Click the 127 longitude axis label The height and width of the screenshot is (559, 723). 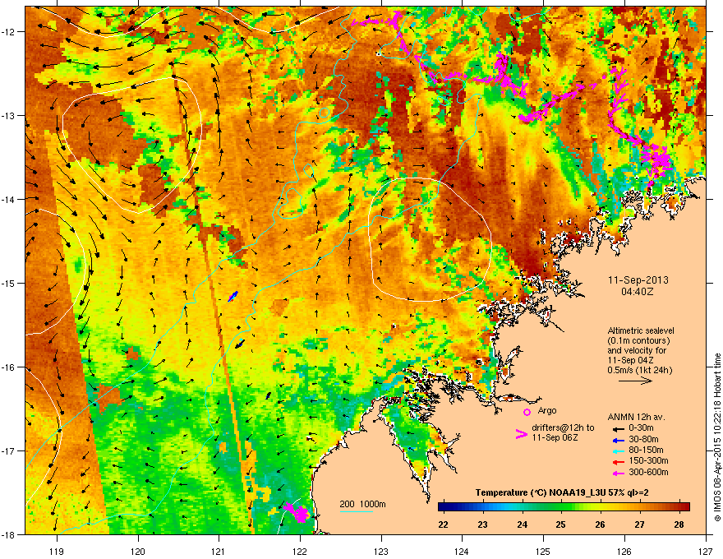[706, 551]
